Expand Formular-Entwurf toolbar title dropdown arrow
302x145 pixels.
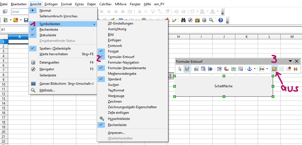[x=291, y=61]
